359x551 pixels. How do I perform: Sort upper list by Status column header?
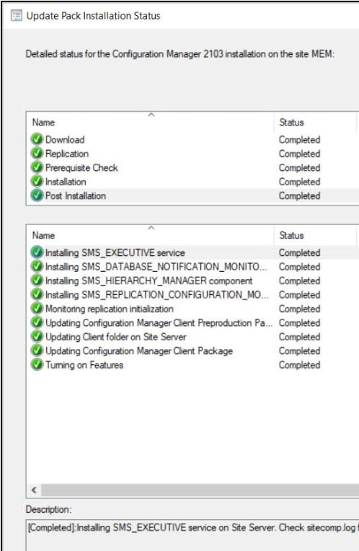[316, 123]
